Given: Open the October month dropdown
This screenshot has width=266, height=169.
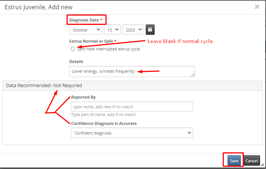Looking at the screenshot, I should [86, 30].
